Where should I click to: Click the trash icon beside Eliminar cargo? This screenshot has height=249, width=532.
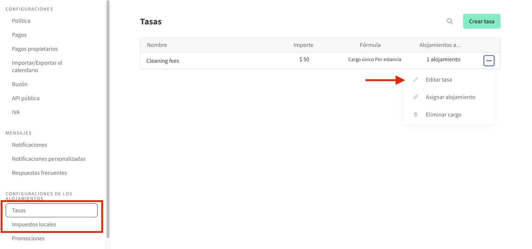pos(415,115)
